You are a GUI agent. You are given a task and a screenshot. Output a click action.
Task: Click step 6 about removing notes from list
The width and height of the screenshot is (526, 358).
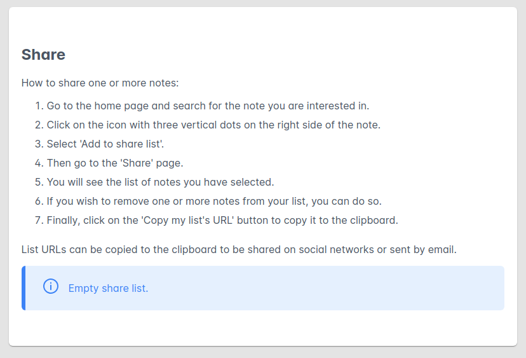[x=214, y=201]
